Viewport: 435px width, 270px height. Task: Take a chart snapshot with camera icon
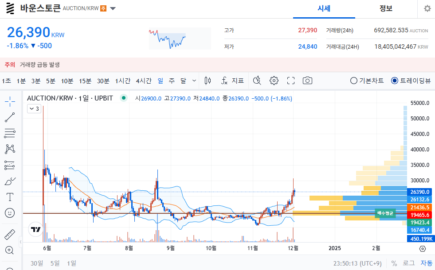[x=307, y=81]
